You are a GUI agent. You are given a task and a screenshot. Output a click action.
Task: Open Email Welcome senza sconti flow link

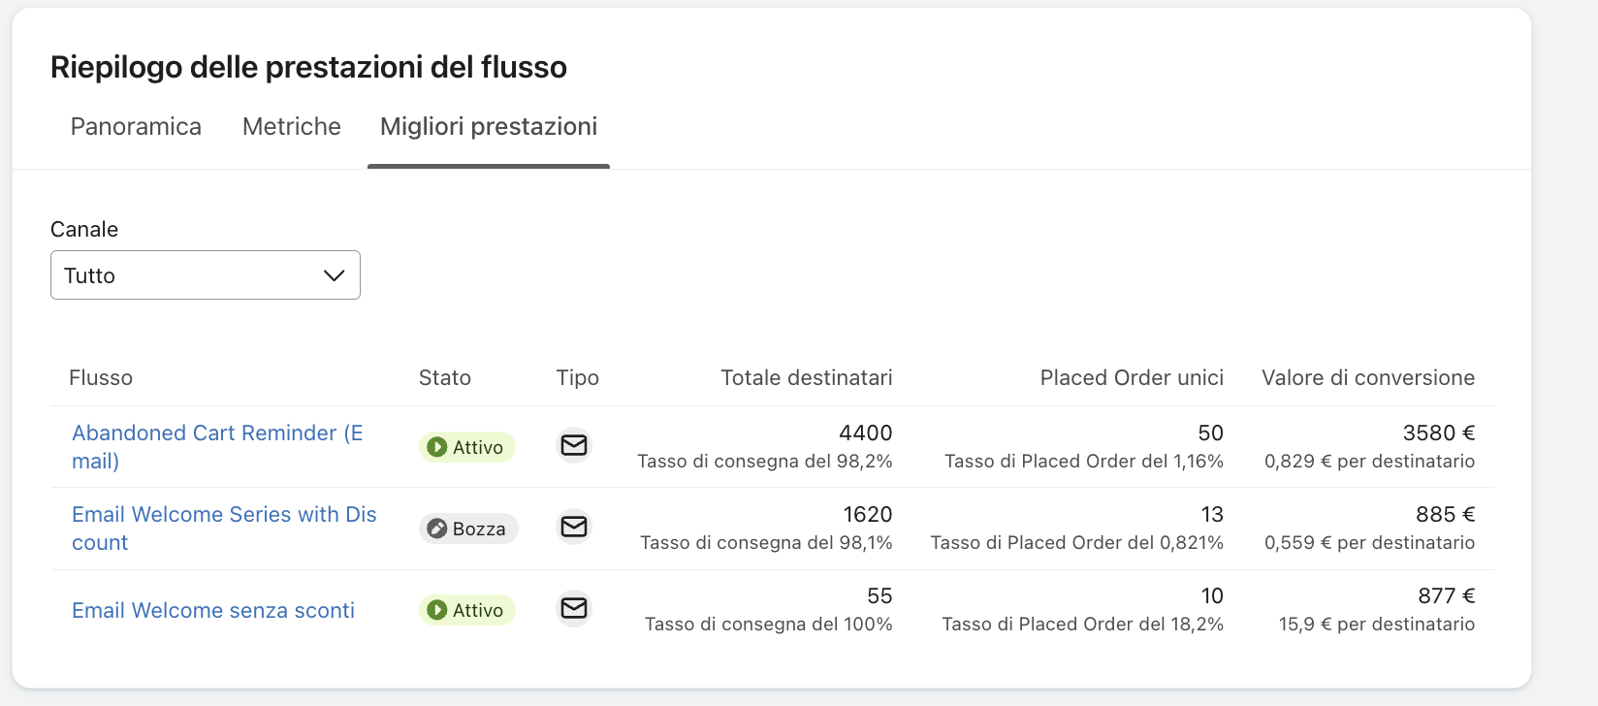[x=213, y=610]
